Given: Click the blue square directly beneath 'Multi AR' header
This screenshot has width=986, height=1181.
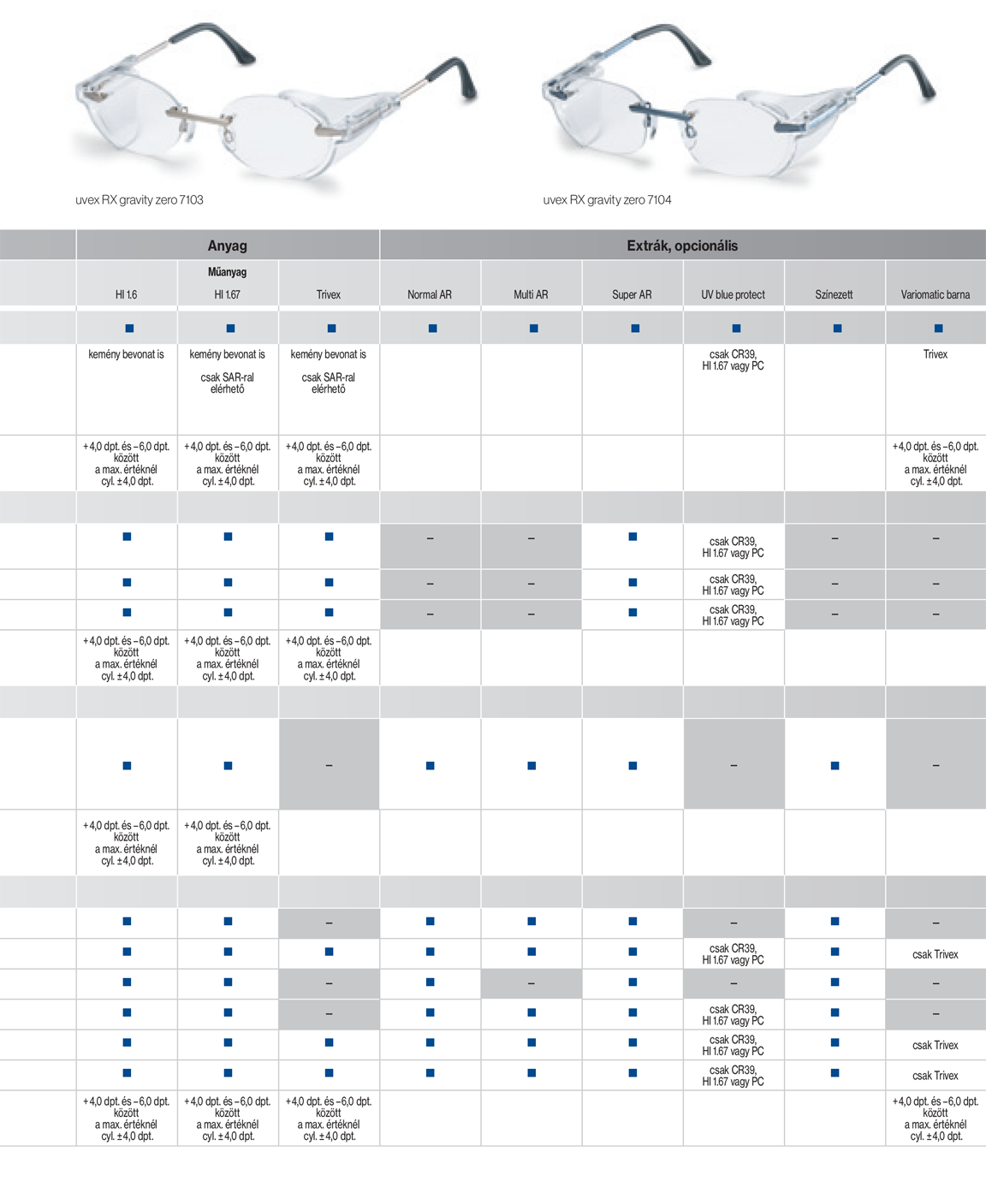Looking at the screenshot, I should pyautogui.click(x=534, y=329).
